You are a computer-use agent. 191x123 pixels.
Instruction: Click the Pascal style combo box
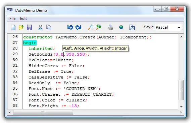point(168,27)
